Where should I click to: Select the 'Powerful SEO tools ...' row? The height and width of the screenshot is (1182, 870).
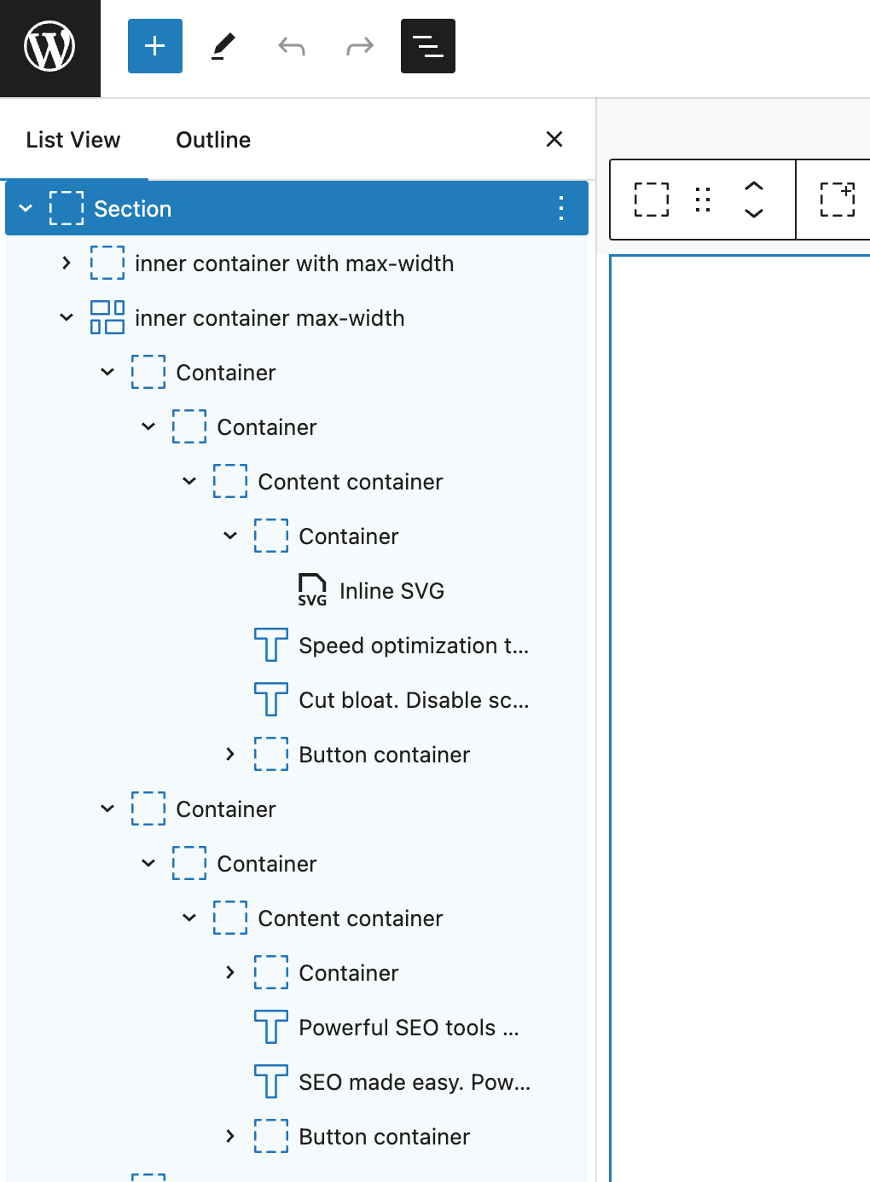[297, 1027]
